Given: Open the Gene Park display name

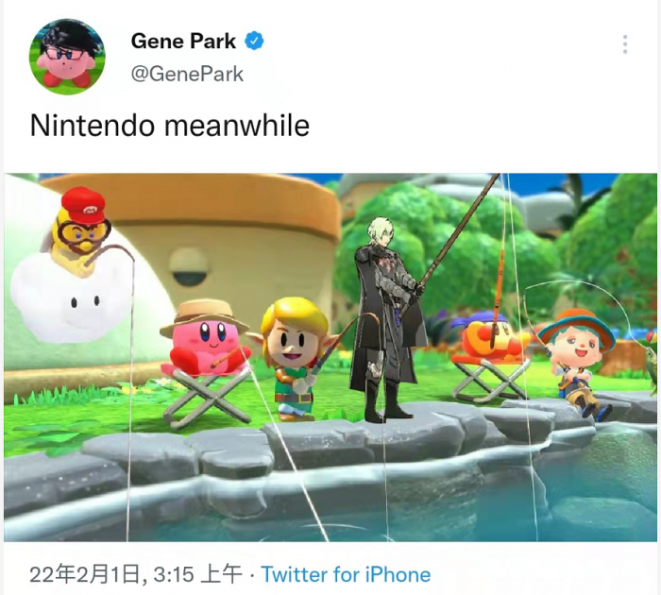Looking at the screenshot, I should [x=183, y=42].
